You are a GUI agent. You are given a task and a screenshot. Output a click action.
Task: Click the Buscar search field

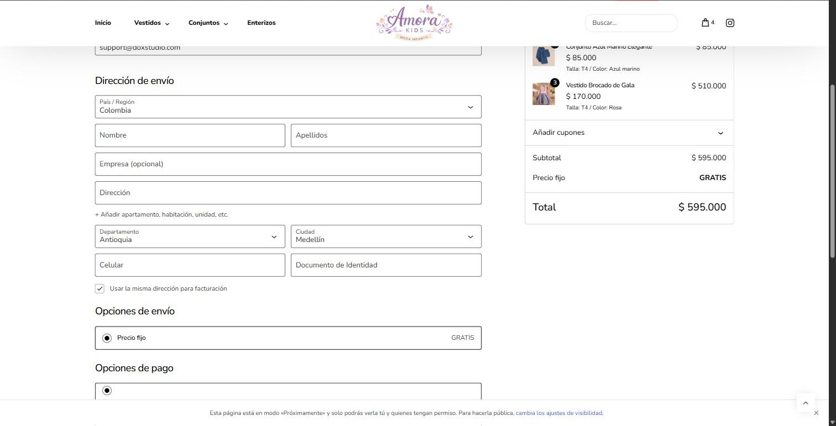631,23
